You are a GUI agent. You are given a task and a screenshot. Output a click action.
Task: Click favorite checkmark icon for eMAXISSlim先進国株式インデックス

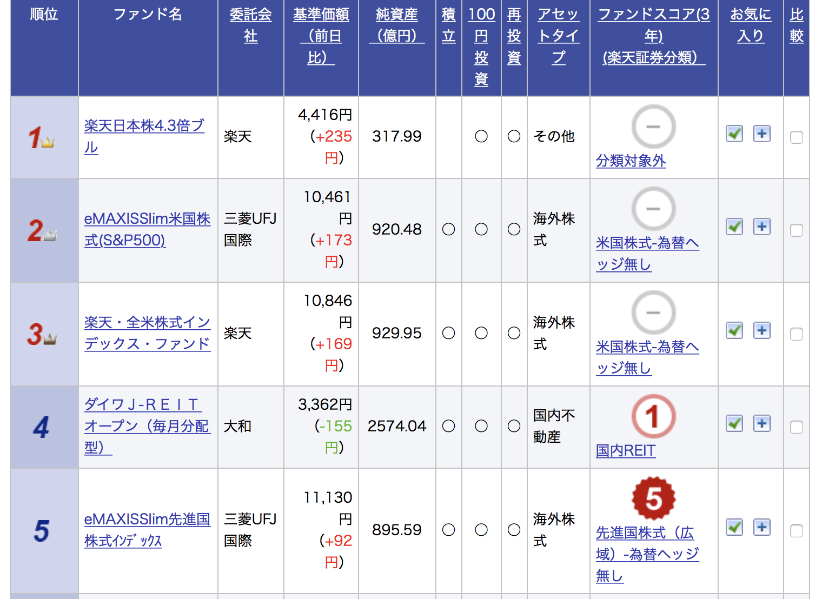(734, 527)
